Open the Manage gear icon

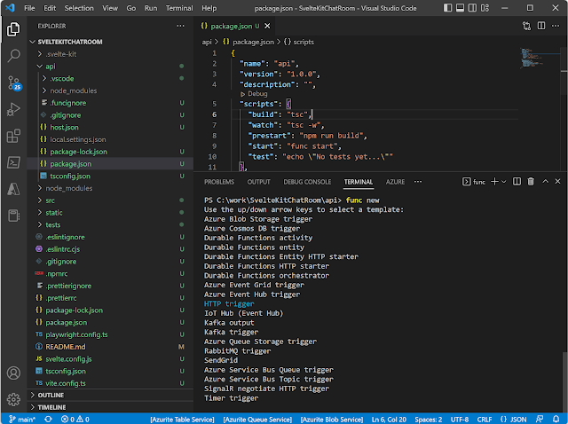[x=13, y=399]
